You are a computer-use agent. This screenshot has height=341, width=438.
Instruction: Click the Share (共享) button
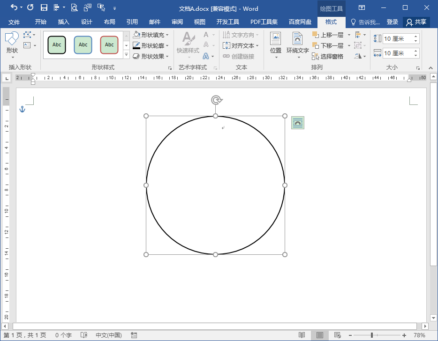tap(416, 22)
